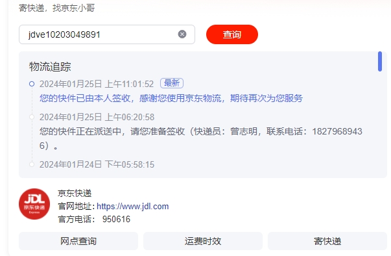Viewport: 391px width, 256px height.
Task: Click the 京东快递 company name text
Action: [x=75, y=194]
